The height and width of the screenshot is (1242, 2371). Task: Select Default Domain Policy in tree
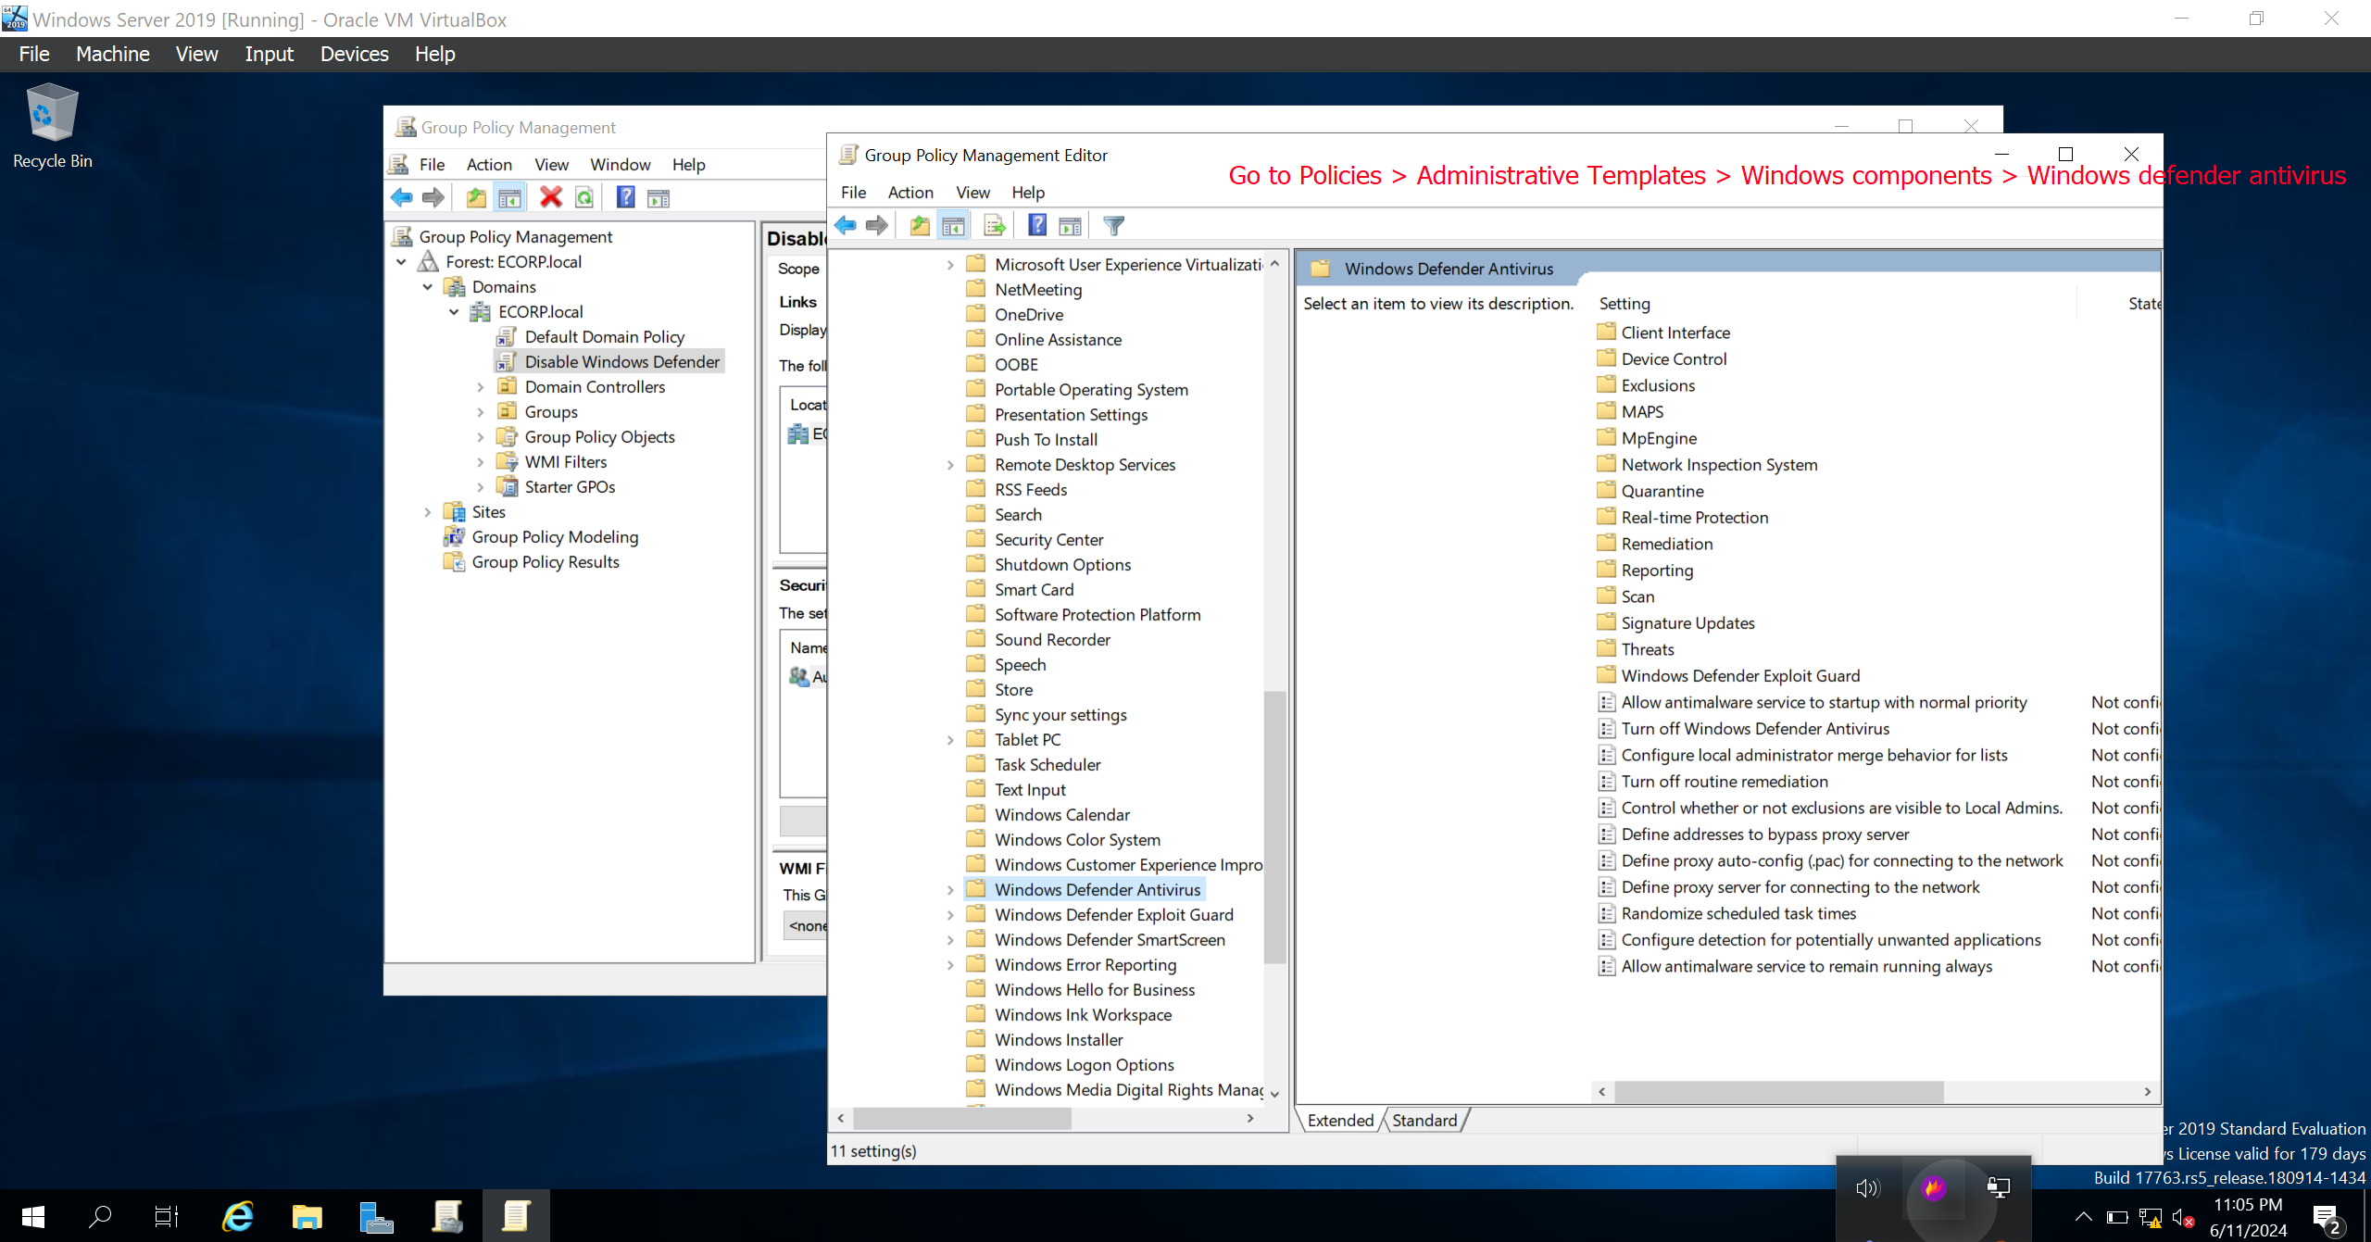(x=604, y=337)
